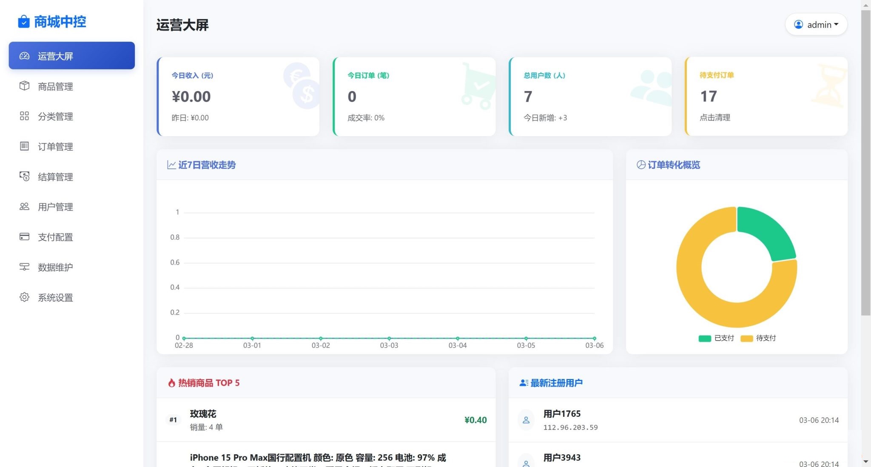Toggle the admin avatar user icon
Viewport: 871px width, 467px height.
tap(798, 24)
